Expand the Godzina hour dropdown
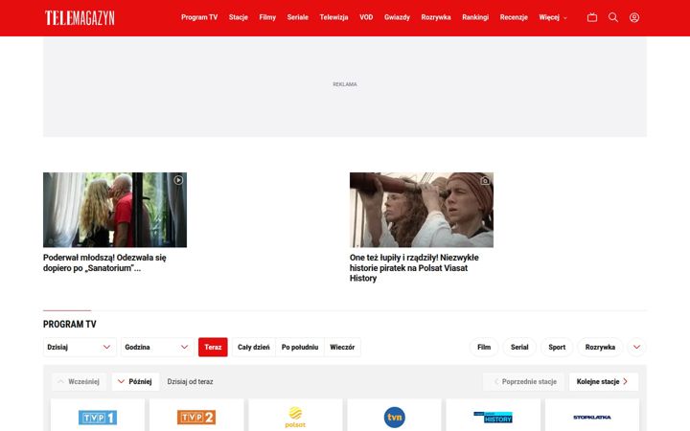 (x=157, y=347)
